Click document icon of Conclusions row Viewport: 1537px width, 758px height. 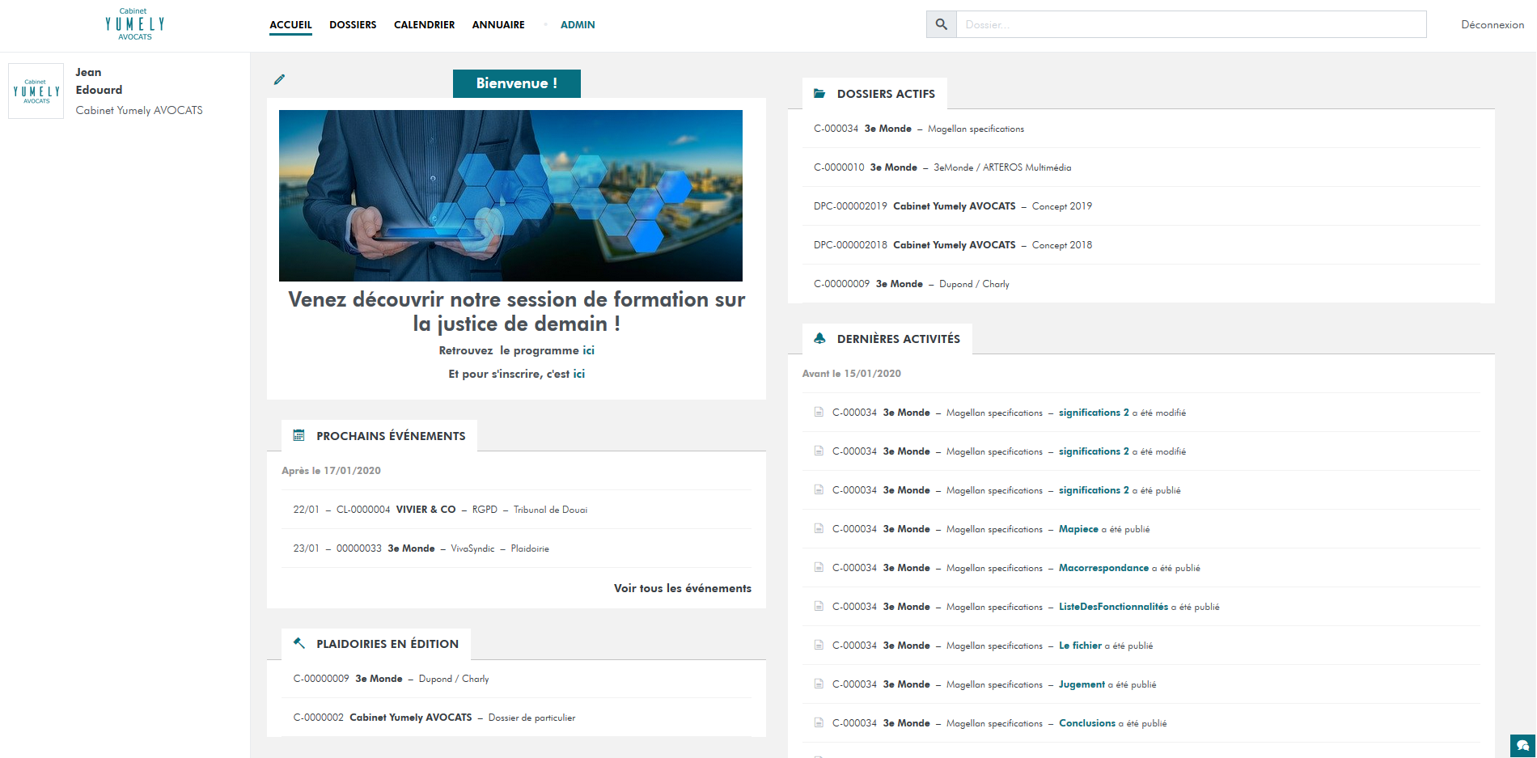point(819,723)
